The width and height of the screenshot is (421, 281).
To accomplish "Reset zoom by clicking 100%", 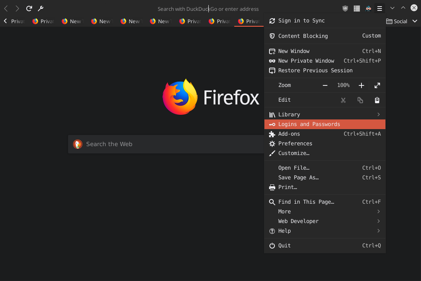I will click(x=343, y=85).
